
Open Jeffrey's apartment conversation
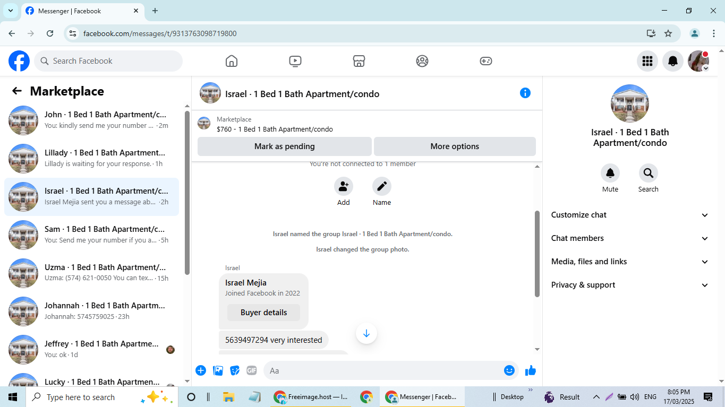(92, 350)
